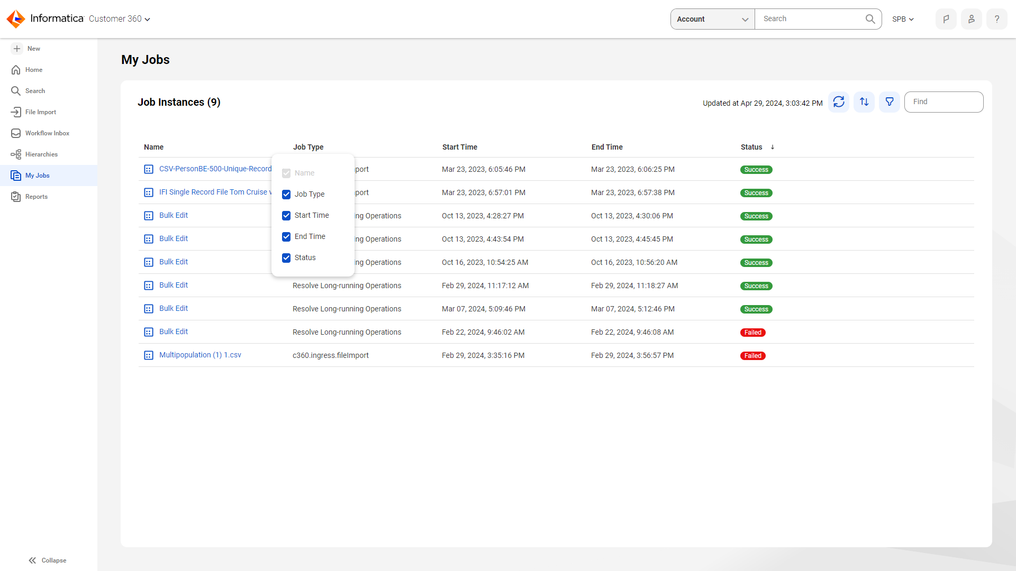Sort by the Job Type column header
Image resolution: width=1016 pixels, height=571 pixels.
click(308, 147)
